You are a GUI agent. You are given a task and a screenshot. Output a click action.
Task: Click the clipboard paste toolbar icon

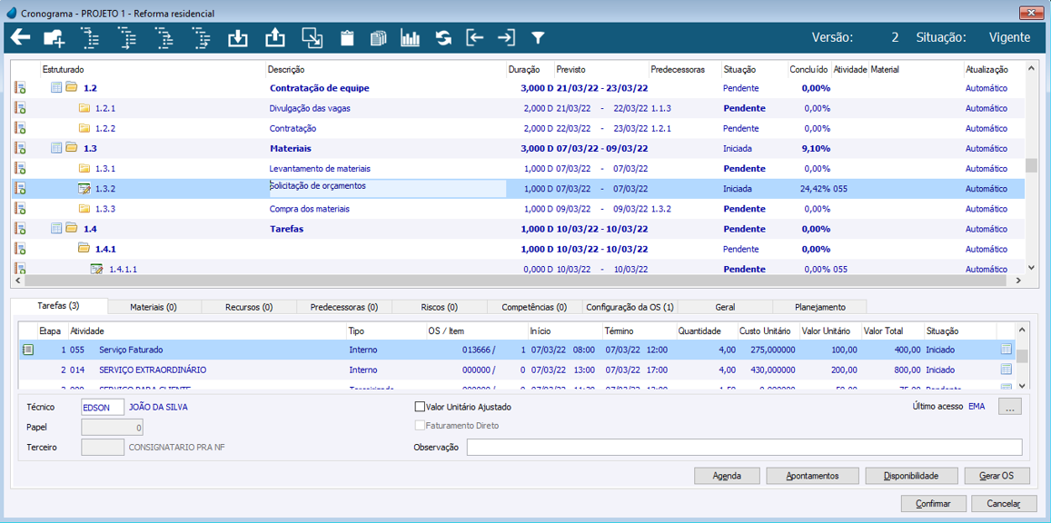[346, 38]
